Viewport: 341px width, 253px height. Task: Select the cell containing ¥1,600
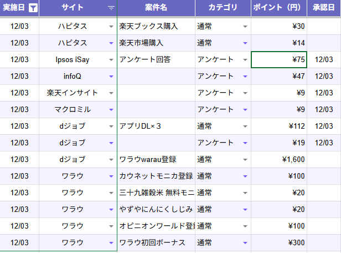279,160
